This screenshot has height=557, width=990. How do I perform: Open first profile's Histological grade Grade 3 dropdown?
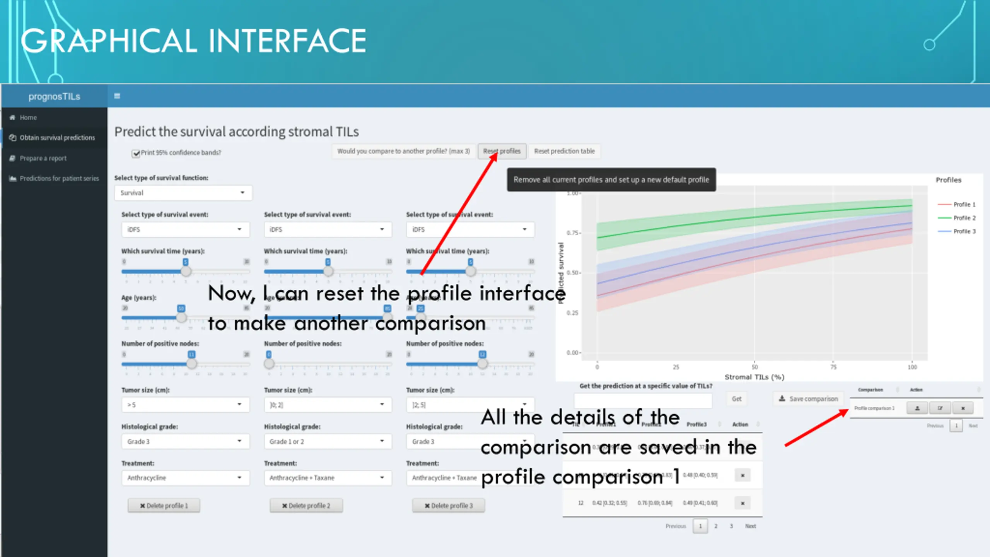point(186,442)
